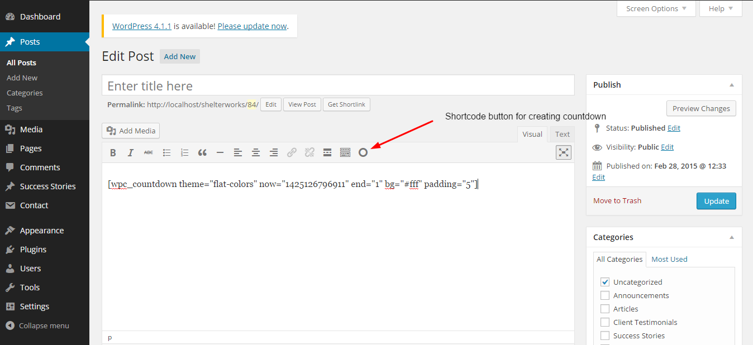753x345 pixels.
Task: Enable distraction-free writing mode
Action: (564, 152)
